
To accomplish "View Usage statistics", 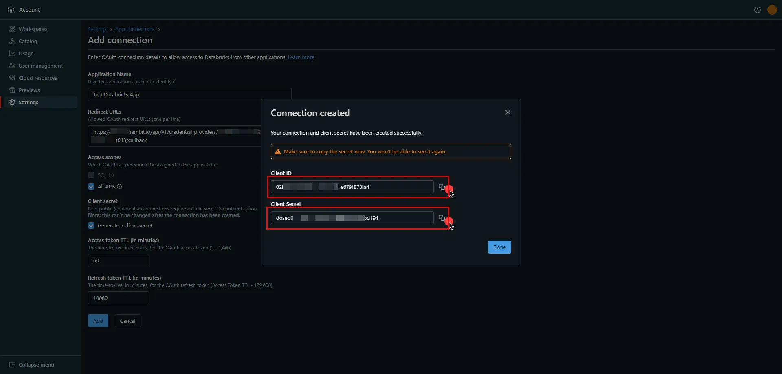I will coord(26,53).
